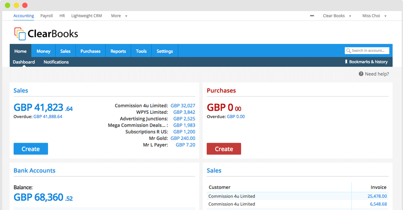Viewport: 403px width, 210px height.
Task: Open the Lightweight CRM tab
Action: coord(87,16)
